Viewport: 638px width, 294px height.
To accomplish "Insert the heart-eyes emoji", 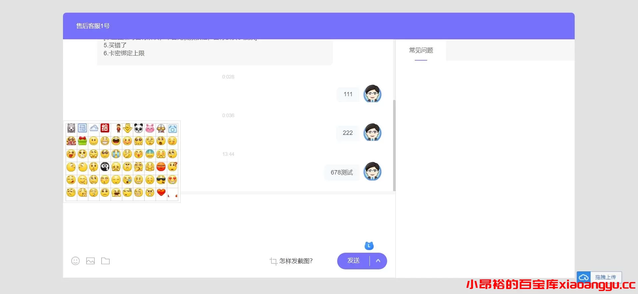I will coord(172,180).
